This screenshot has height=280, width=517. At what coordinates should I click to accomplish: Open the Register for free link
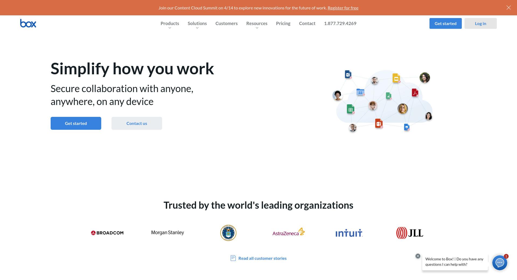click(x=343, y=8)
